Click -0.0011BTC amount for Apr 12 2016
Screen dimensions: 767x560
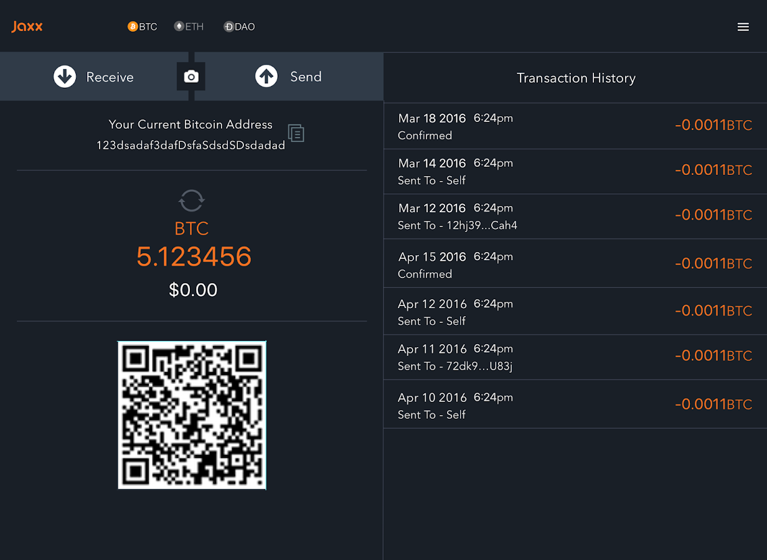(x=713, y=310)
